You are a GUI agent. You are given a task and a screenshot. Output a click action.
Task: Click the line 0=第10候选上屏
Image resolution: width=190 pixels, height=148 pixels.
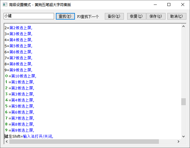[x=21, y=76]
